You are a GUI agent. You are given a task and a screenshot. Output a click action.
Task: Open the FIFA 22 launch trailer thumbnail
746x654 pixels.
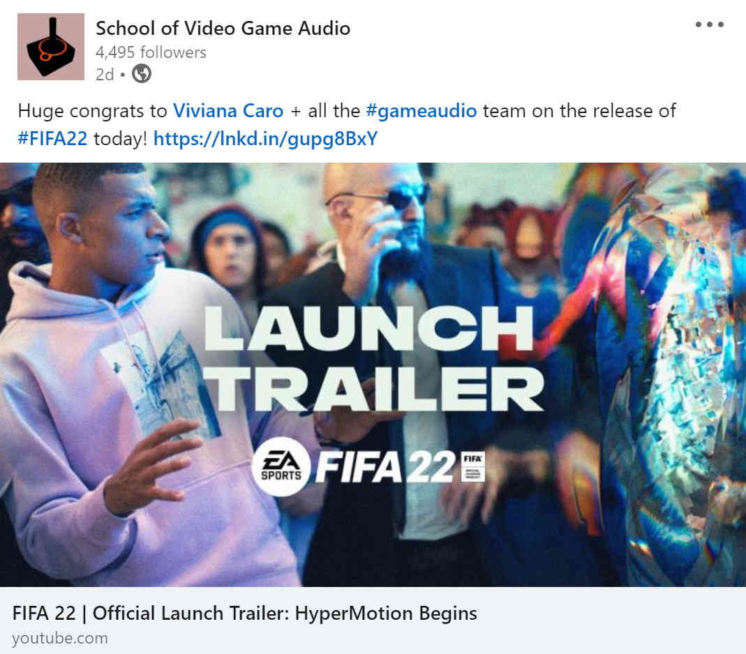click(373, 375)
